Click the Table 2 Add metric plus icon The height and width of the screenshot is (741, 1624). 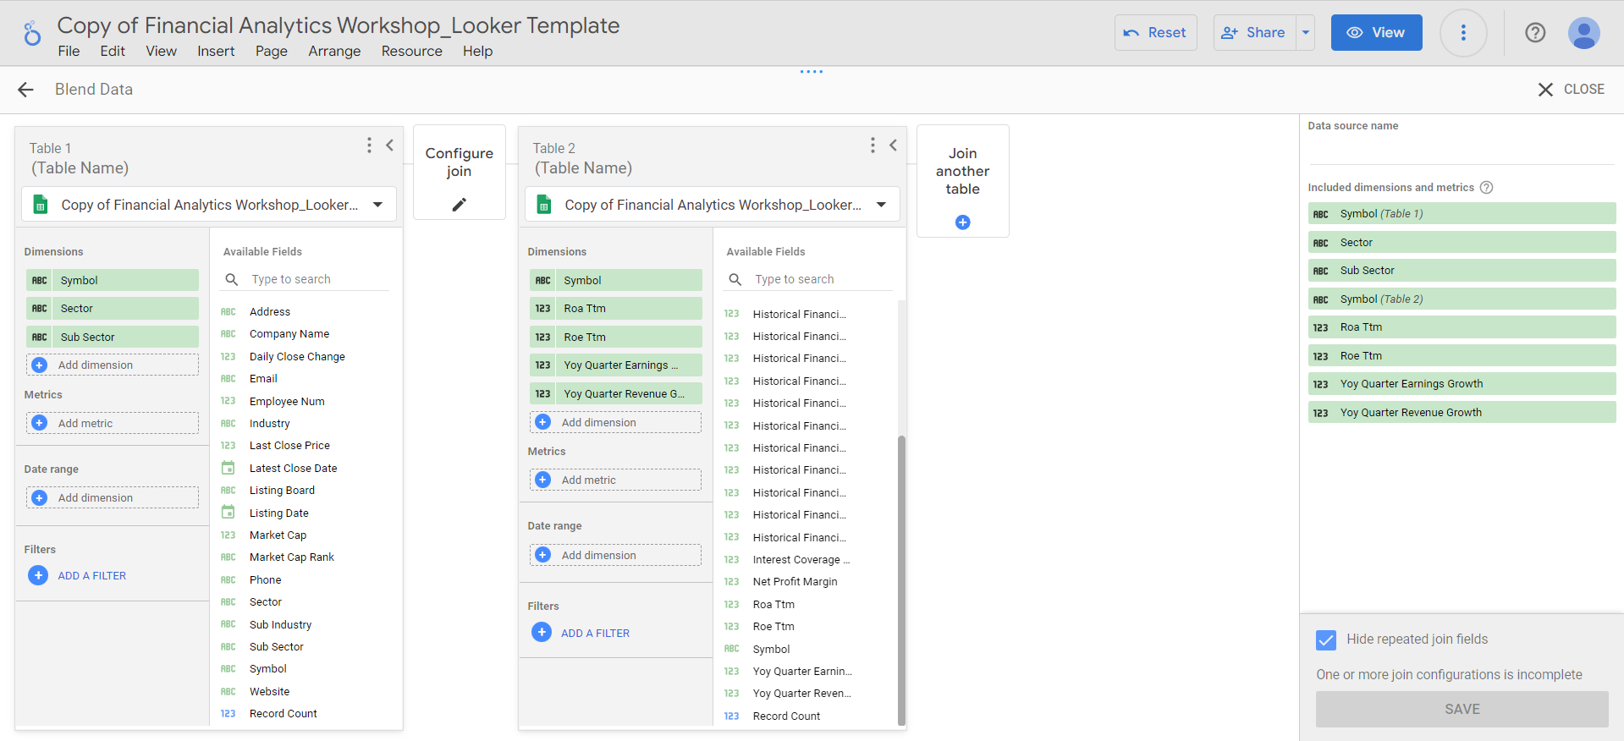[x=543, y=480]
